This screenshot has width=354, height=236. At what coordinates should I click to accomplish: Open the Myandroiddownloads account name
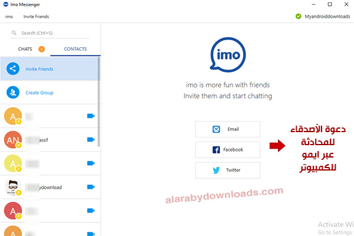point(327,17)
